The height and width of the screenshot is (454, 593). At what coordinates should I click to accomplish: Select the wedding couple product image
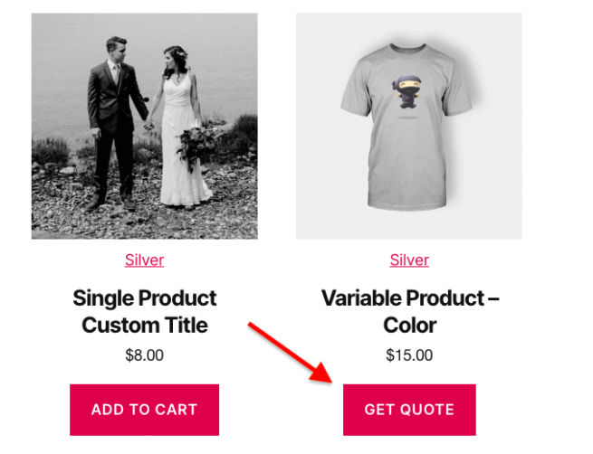tap(144, 126)
